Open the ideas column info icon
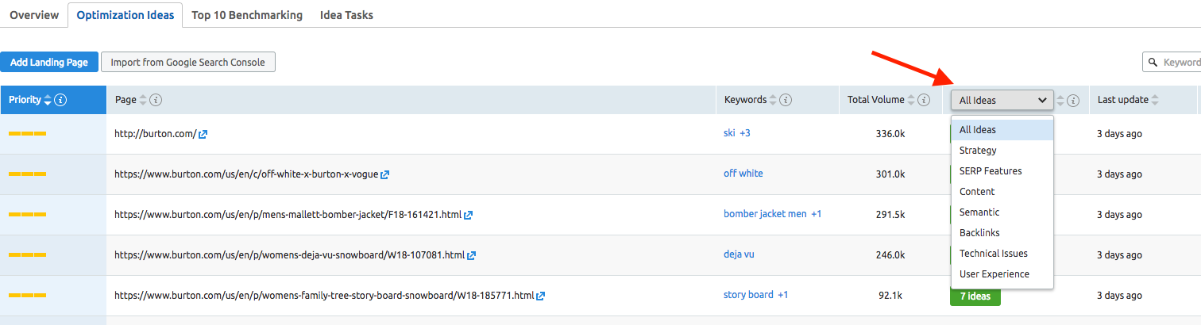This screenshot has width=1201, height=325. tap(1073, 101)
